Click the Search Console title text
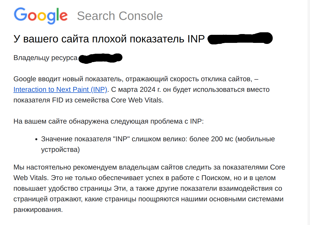Image resolution: width=310 pixels, height=225 pixels. pos(120,16)
